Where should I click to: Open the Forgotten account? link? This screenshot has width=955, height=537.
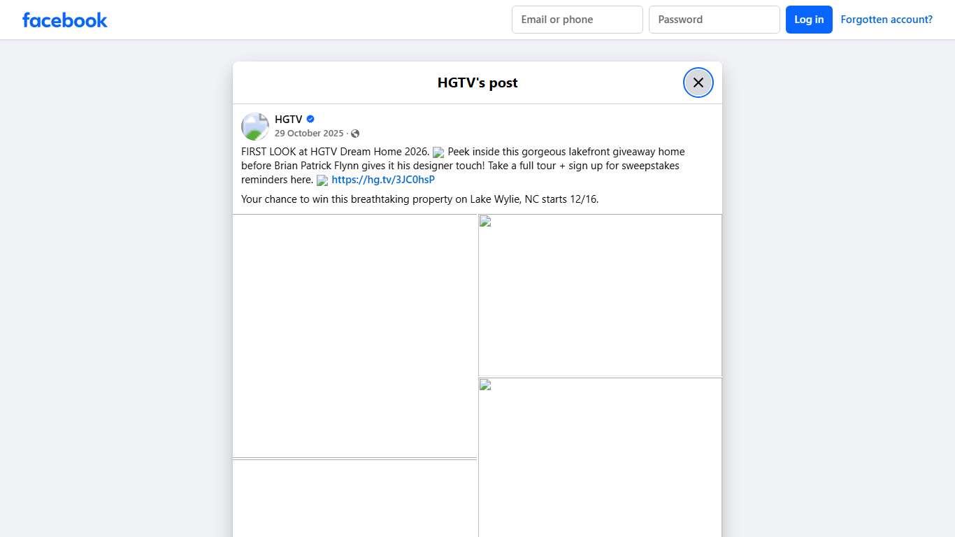(886, 20)
